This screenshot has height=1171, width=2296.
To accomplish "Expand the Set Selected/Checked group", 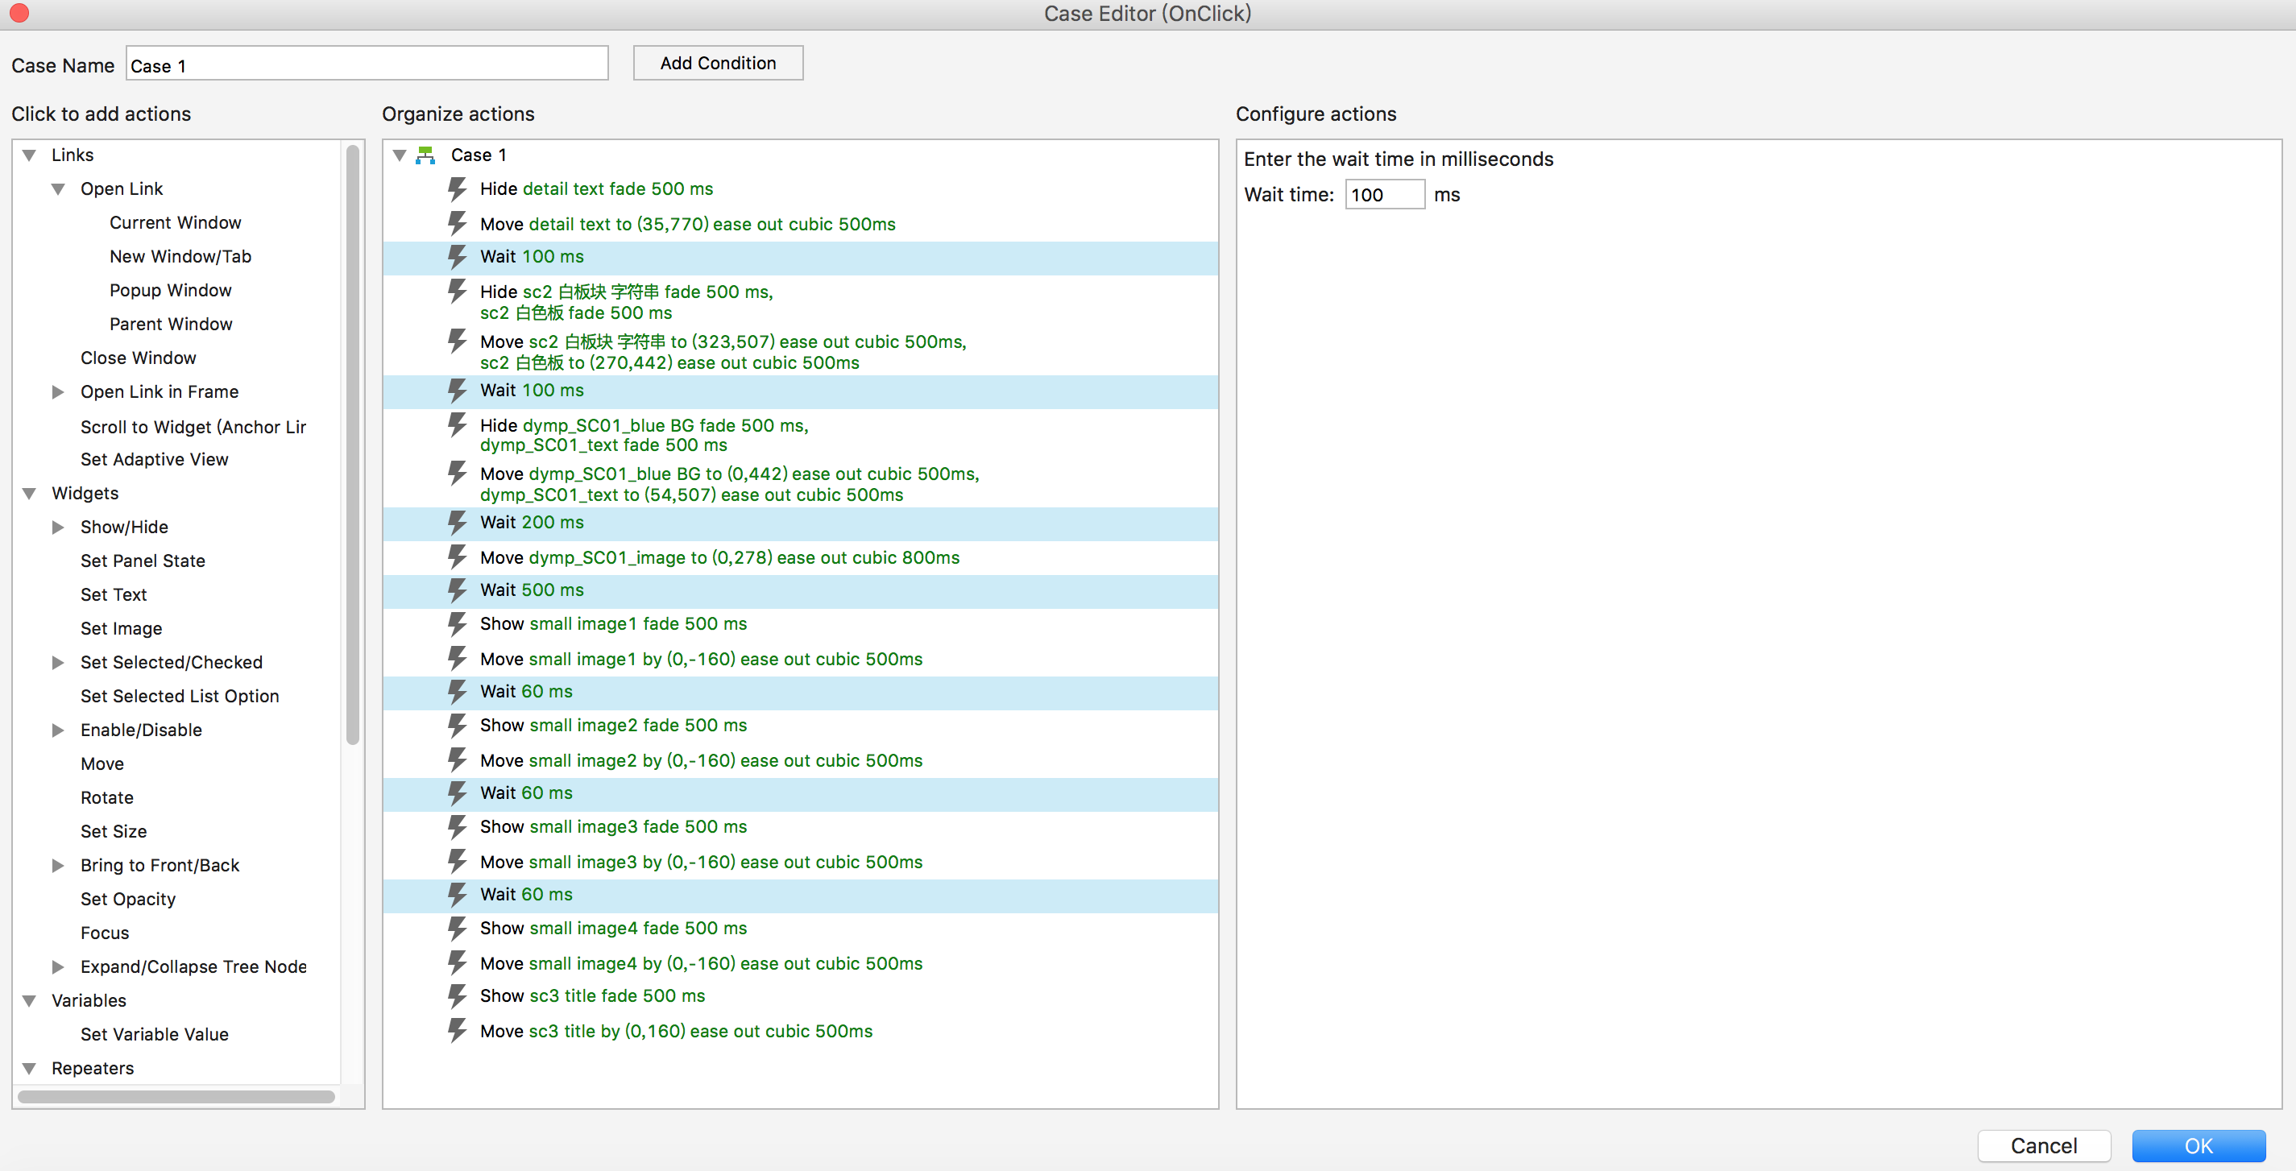I will coord(59,663).
